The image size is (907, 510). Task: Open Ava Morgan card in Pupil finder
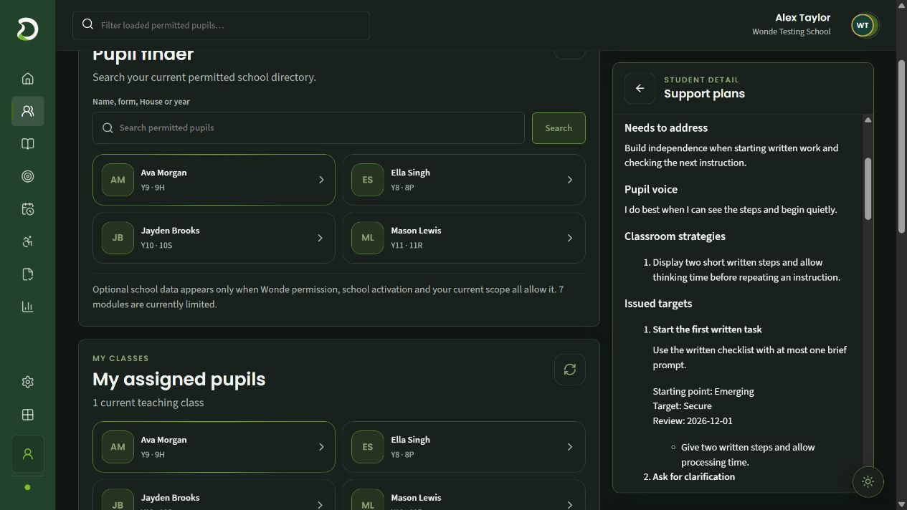[x=214, y=180]
